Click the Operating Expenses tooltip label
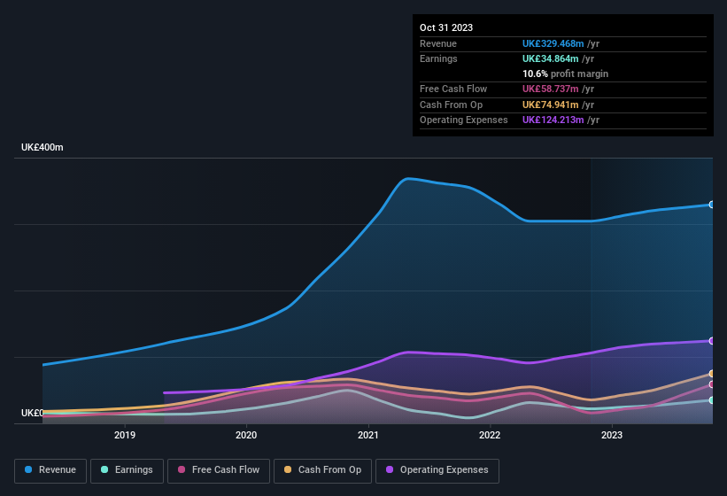The width and height of the screenshot is (727, 496). (464, 120)
